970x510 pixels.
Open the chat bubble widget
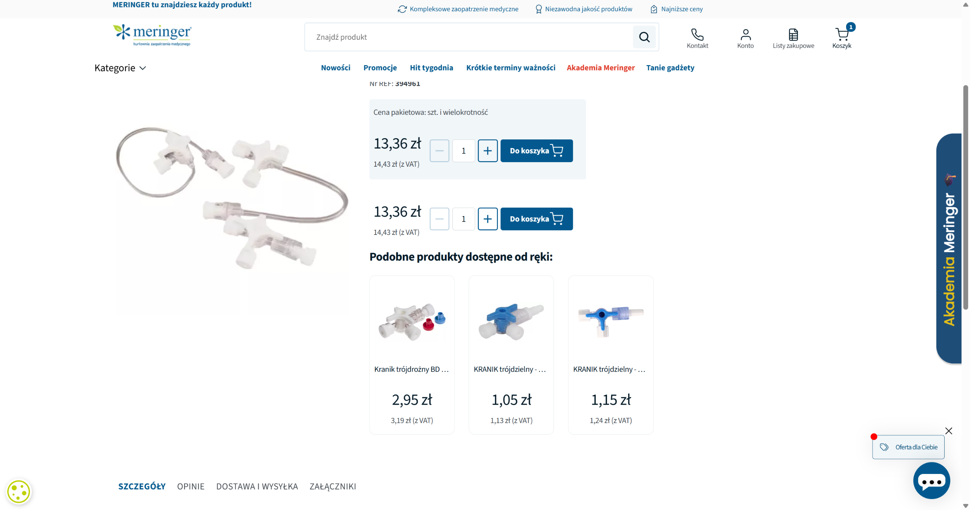point(931,481)
